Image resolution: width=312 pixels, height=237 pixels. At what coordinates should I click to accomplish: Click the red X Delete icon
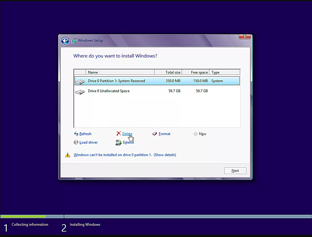[119, 134]
